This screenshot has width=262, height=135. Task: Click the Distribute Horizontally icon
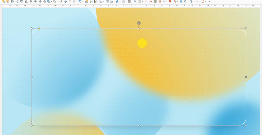(x=35, y=1)
